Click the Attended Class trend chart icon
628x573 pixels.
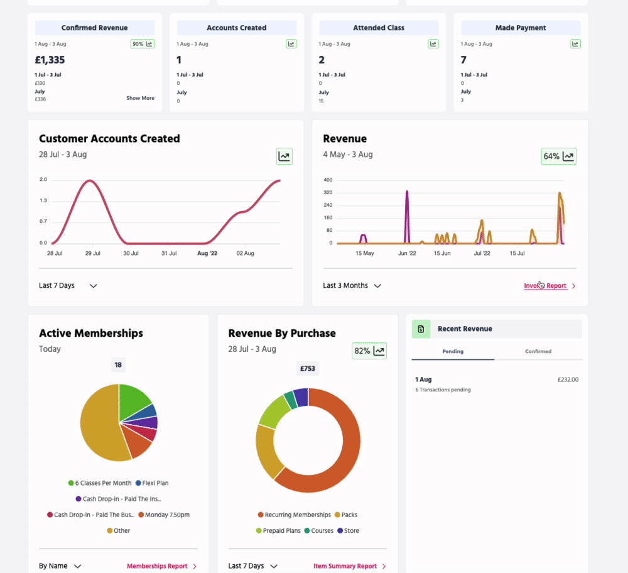pyautogui.click(x=433, y=44)
